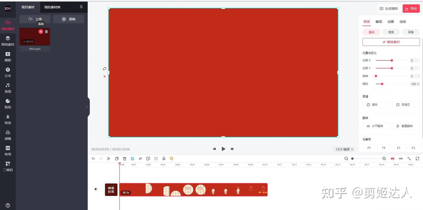
Task: Click the help question mark icon
Action: pos(8,205)
